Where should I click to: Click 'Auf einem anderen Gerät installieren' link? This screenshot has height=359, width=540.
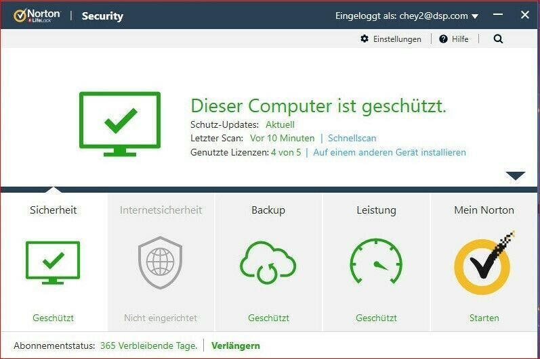point(389,152)
